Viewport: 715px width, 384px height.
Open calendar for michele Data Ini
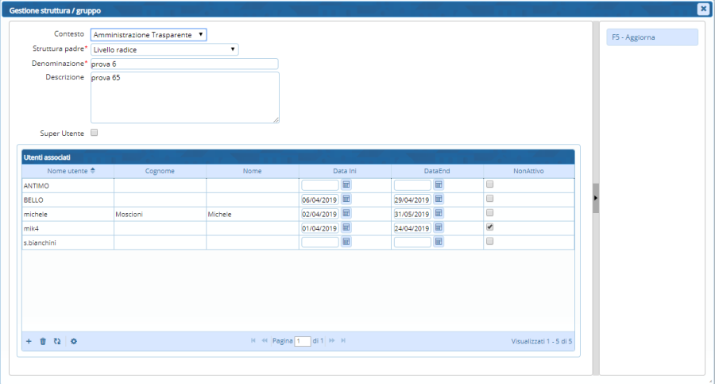pyautogui.click(x=346, y=213)
